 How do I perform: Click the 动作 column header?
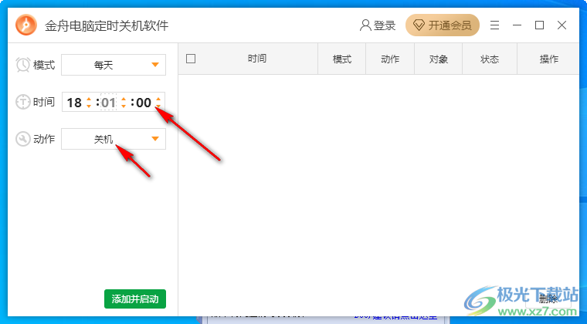pyautogui.click(x=390, y=59)
